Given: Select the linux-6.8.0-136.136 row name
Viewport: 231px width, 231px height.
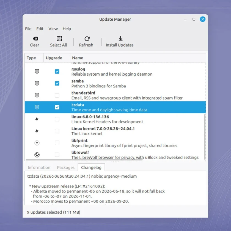Looking at the screenshot, I should [x=90, y=117].
